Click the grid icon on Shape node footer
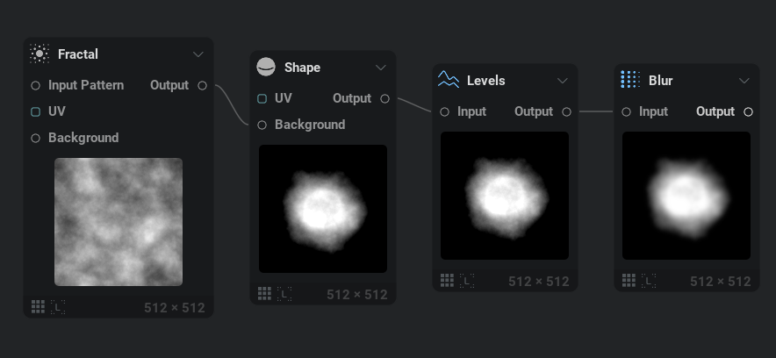 pyautogui.click(x=264, y=293)
